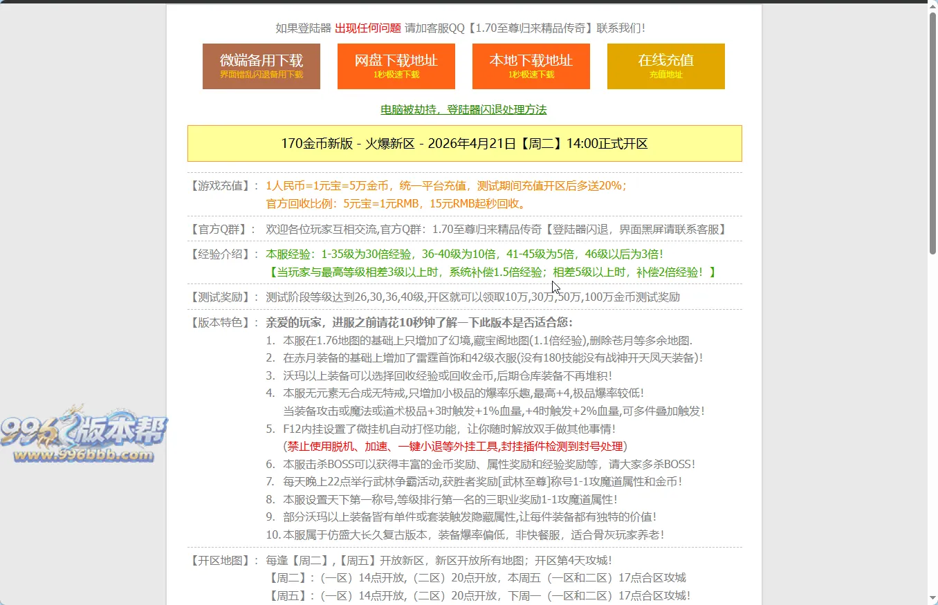
Task: Click the 充值地址 subtitle under 在线充值
Action: click(665, 76)
